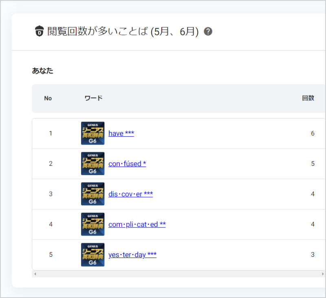Open the Genius dictionary icon beside dis·cov·er
This screenshot has width=326, height=298.
[x=93, y=194]
